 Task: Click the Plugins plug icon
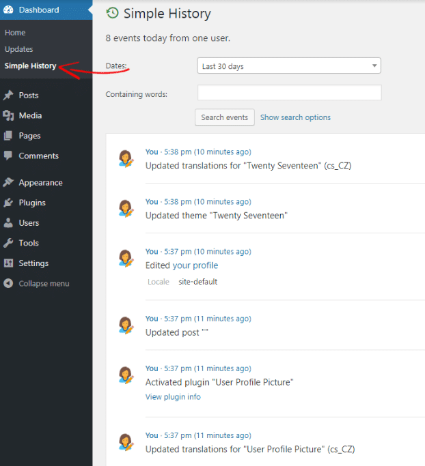click(x=8, y=203)
